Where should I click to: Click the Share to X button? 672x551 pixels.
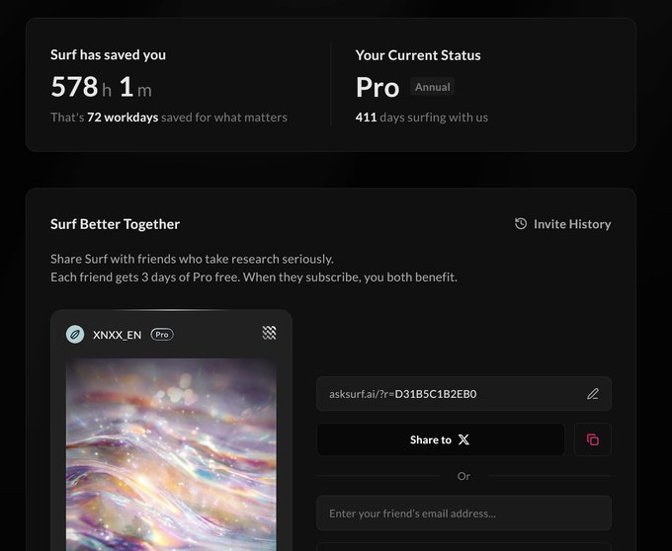click(x=441, y=439)
